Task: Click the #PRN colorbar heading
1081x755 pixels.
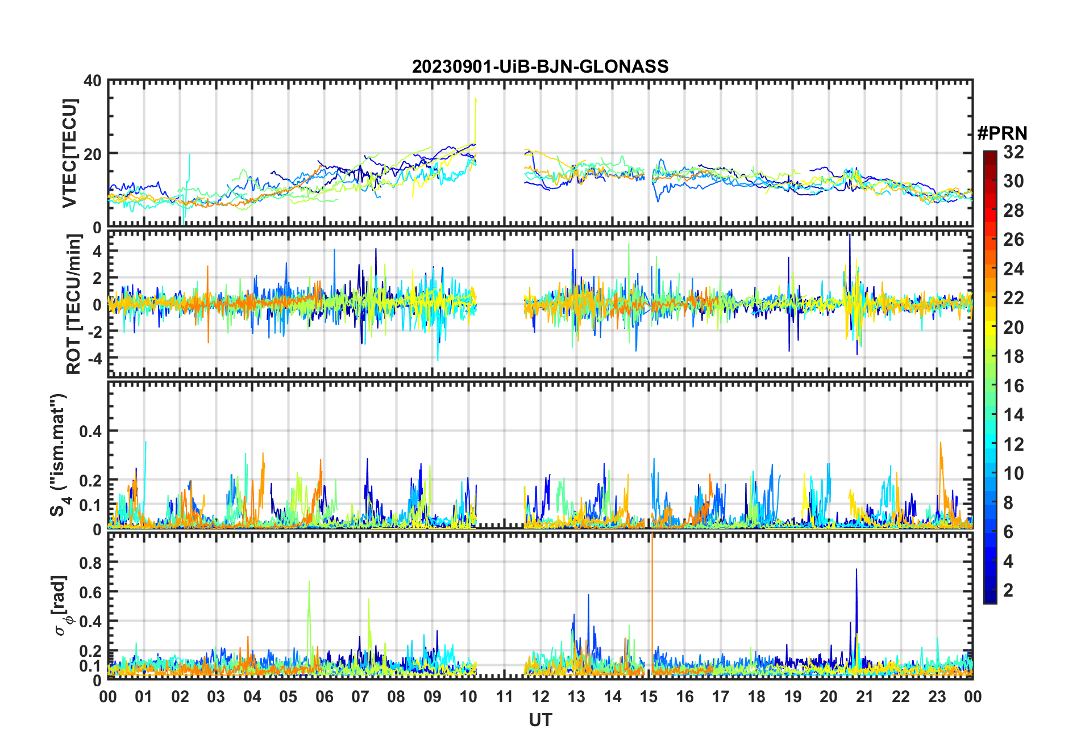Action: tap(1002, 133)
